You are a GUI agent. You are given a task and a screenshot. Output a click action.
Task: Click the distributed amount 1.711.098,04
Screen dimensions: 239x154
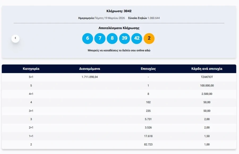[x=92, y=77]
